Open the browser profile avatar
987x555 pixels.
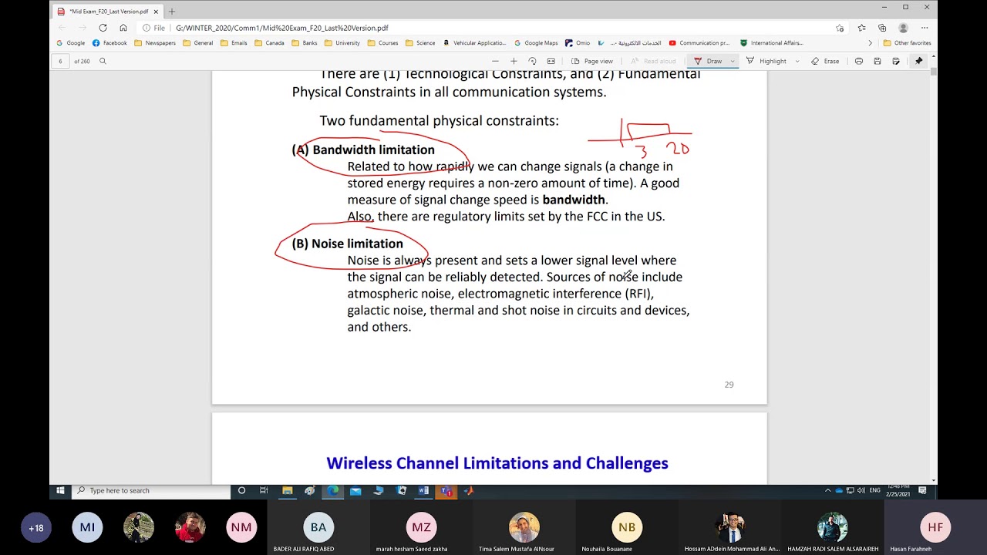[x=903, y=28]
